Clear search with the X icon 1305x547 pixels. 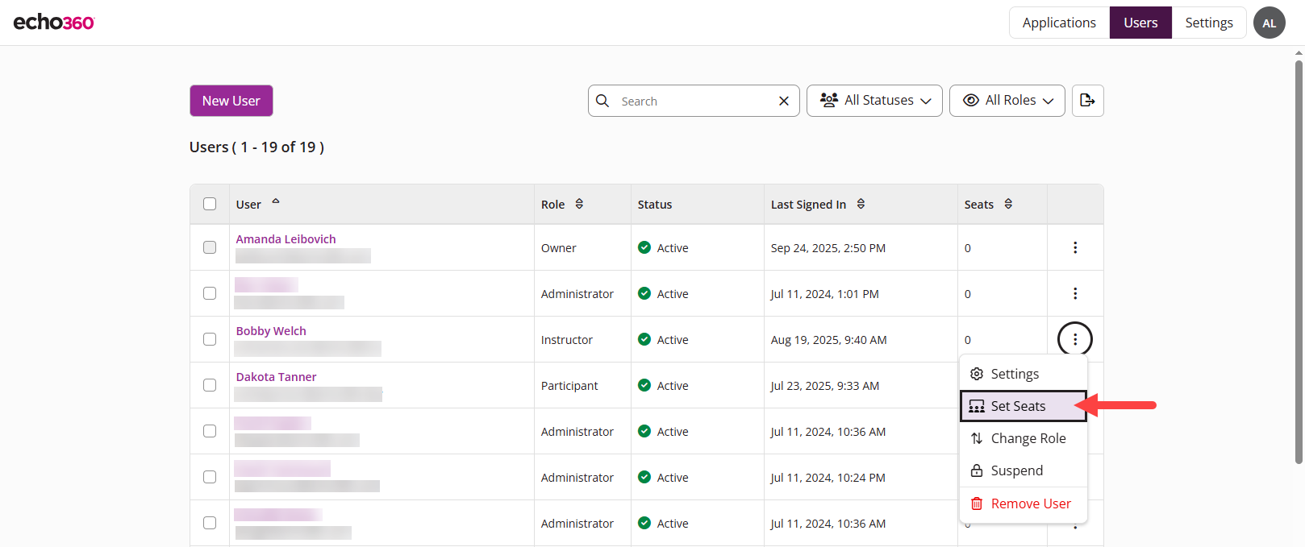[783, 101]
